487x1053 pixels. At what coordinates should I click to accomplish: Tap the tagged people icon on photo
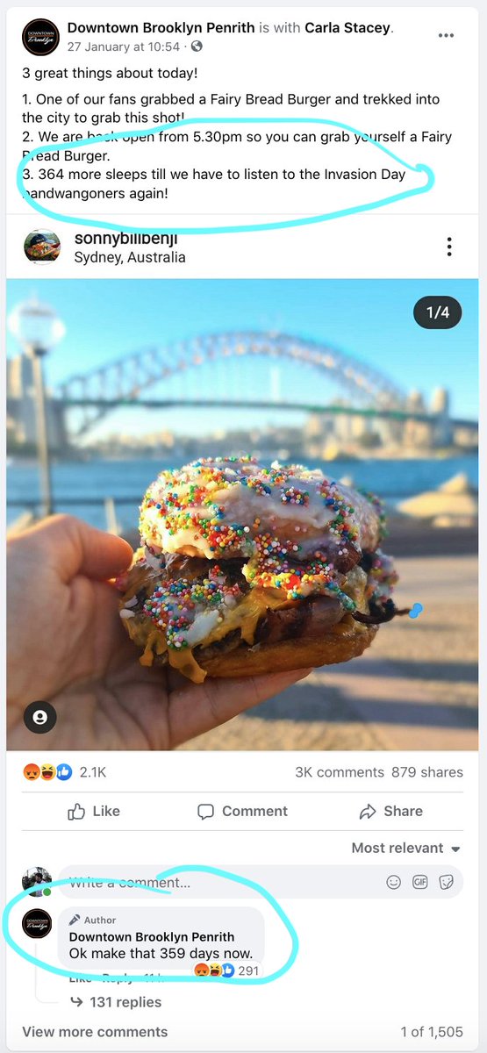click(39, 717)
